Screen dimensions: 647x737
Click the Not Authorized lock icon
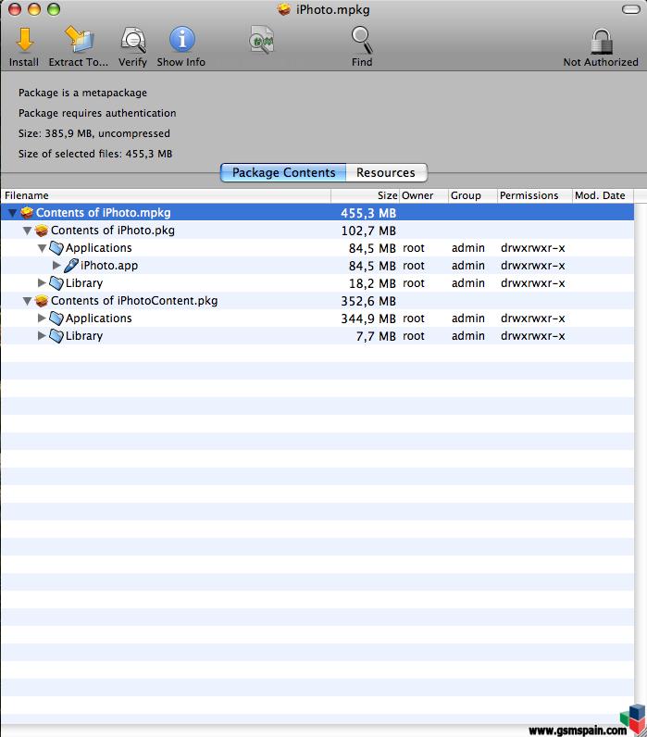(601, 41)
